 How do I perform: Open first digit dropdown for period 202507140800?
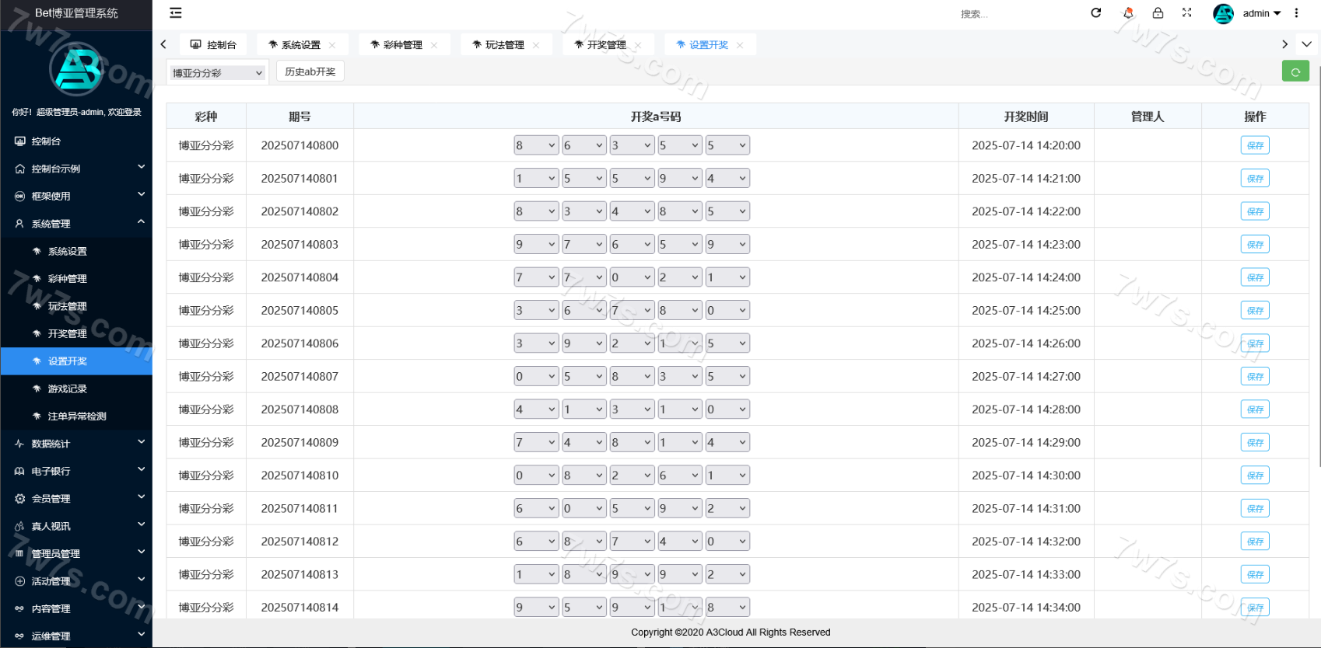(536, 145)
